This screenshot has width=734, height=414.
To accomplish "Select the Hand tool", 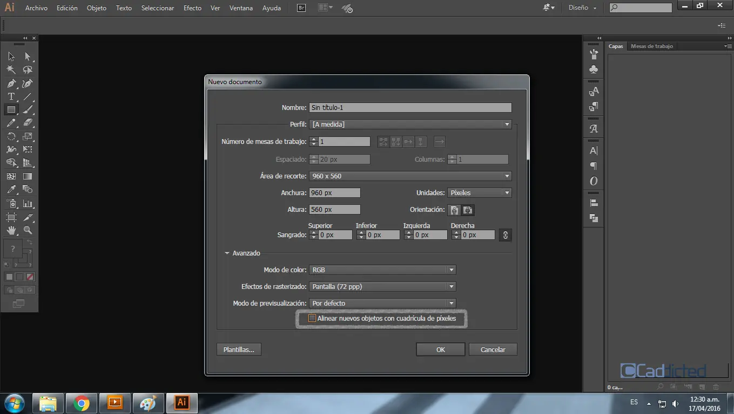I will (11, 230).
